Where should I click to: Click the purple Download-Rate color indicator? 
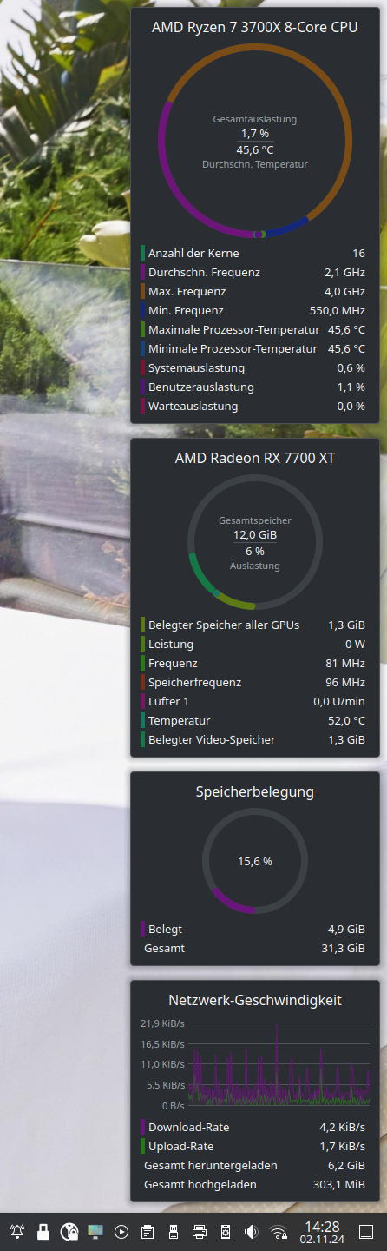click(142, 1127)
